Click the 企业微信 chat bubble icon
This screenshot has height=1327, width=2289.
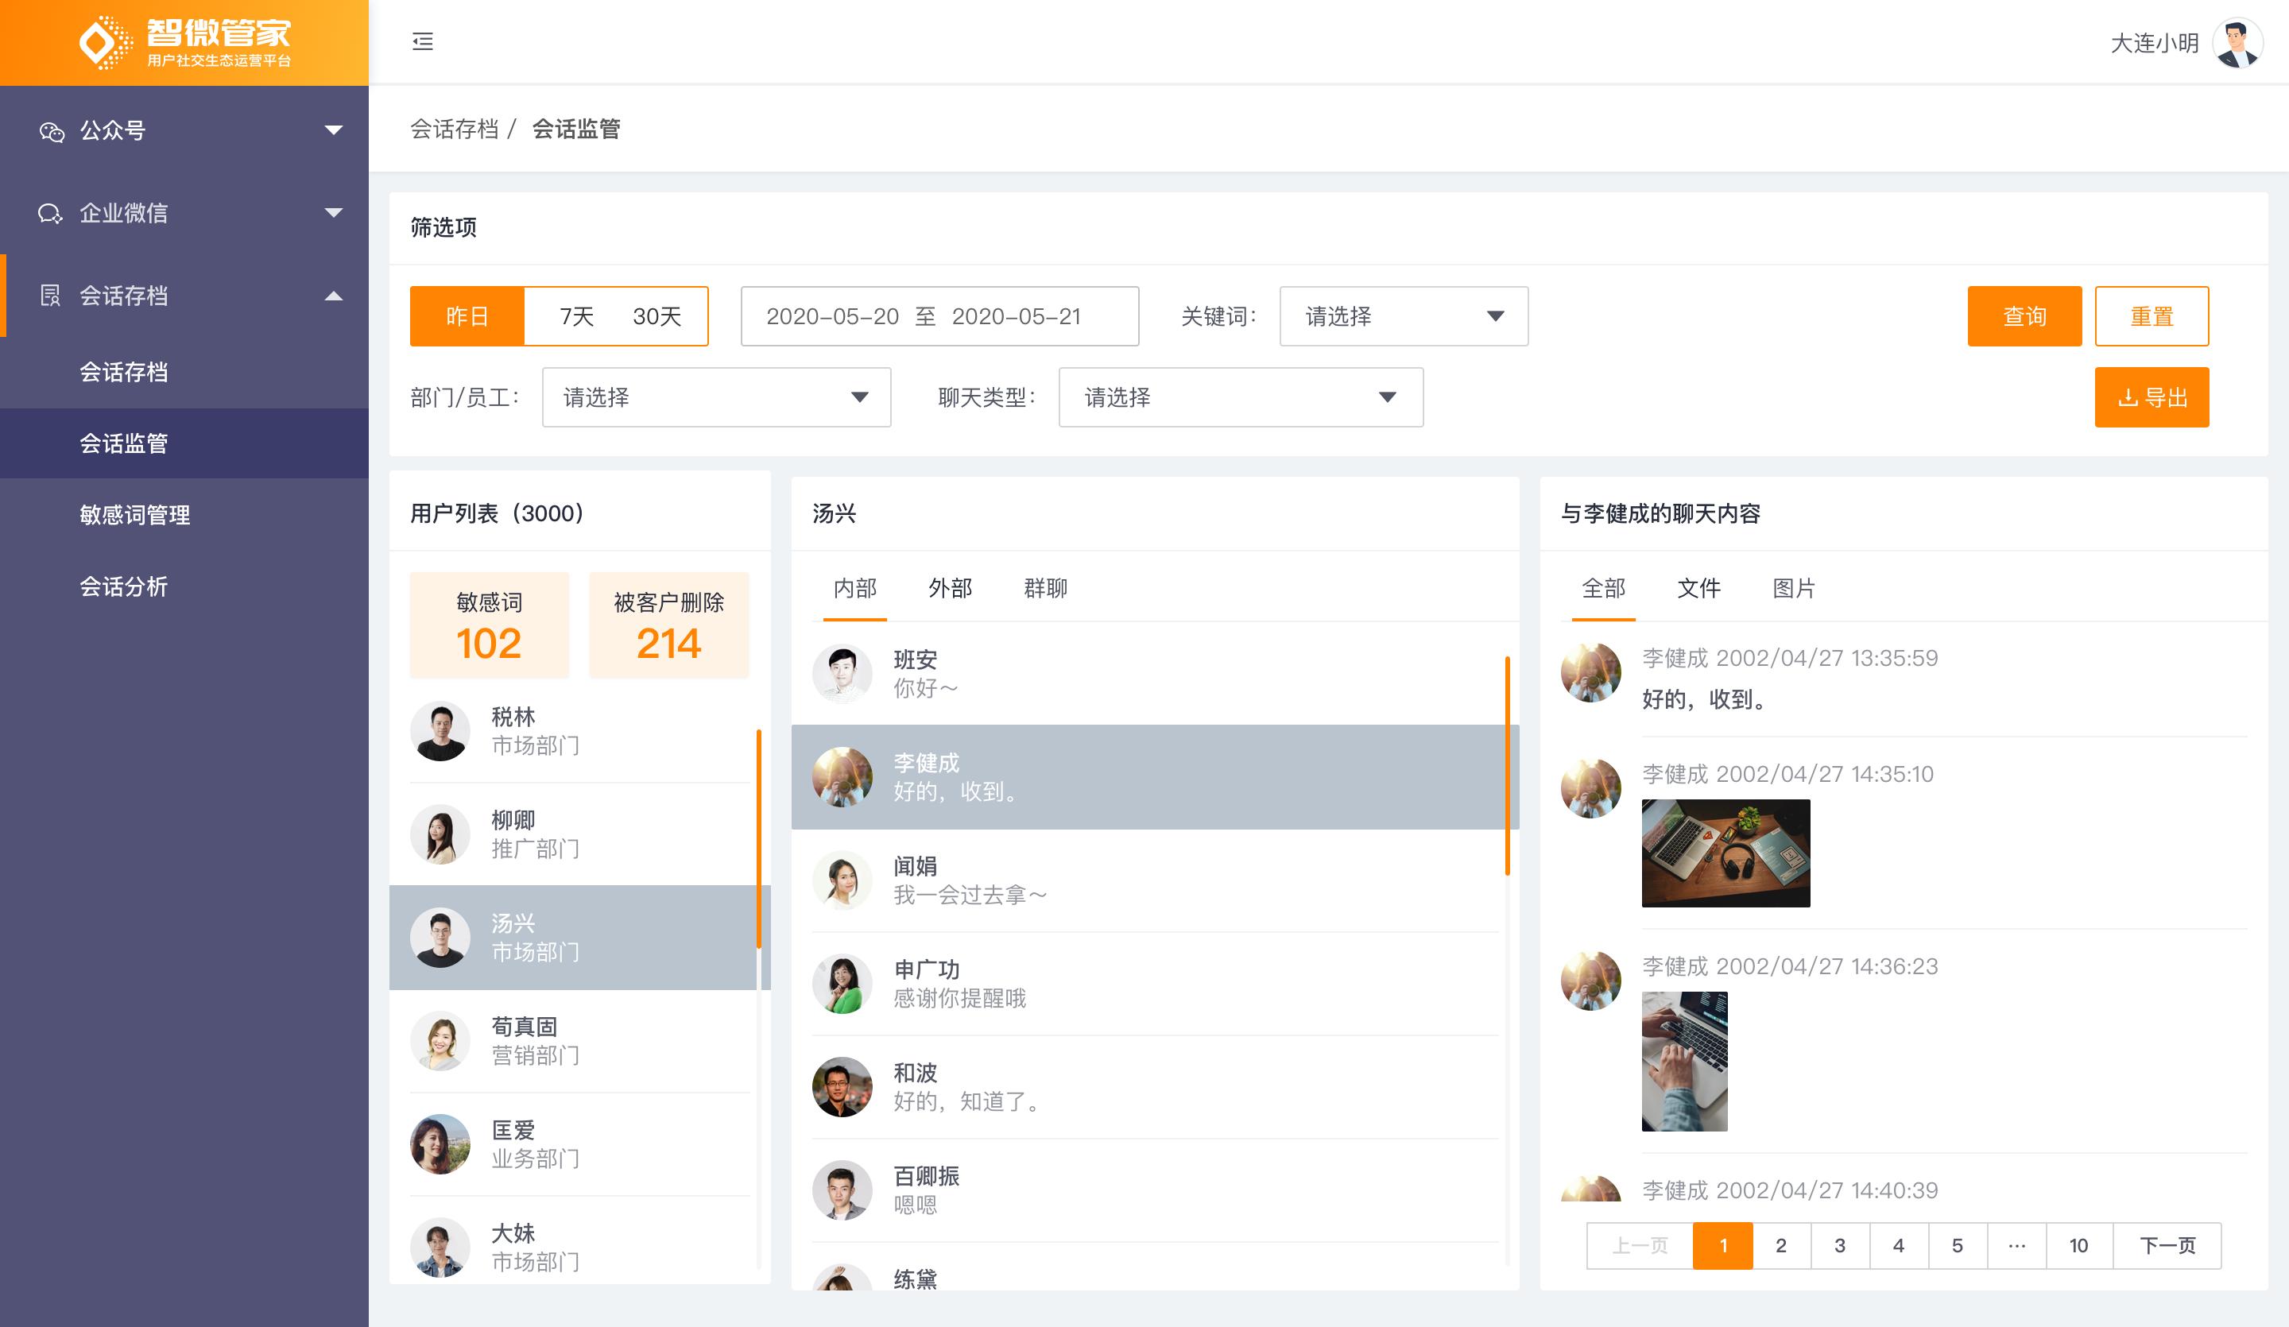click(50, 214)
